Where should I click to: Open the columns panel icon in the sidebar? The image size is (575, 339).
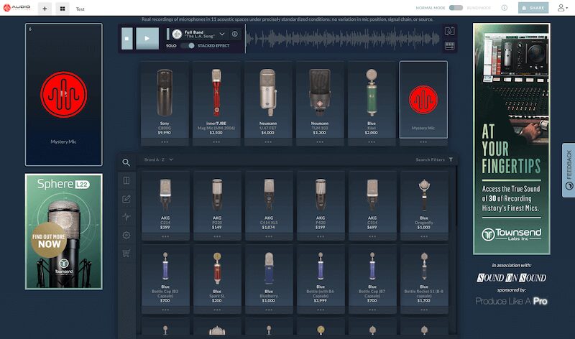pyautogui.click(x=126, y=180)
